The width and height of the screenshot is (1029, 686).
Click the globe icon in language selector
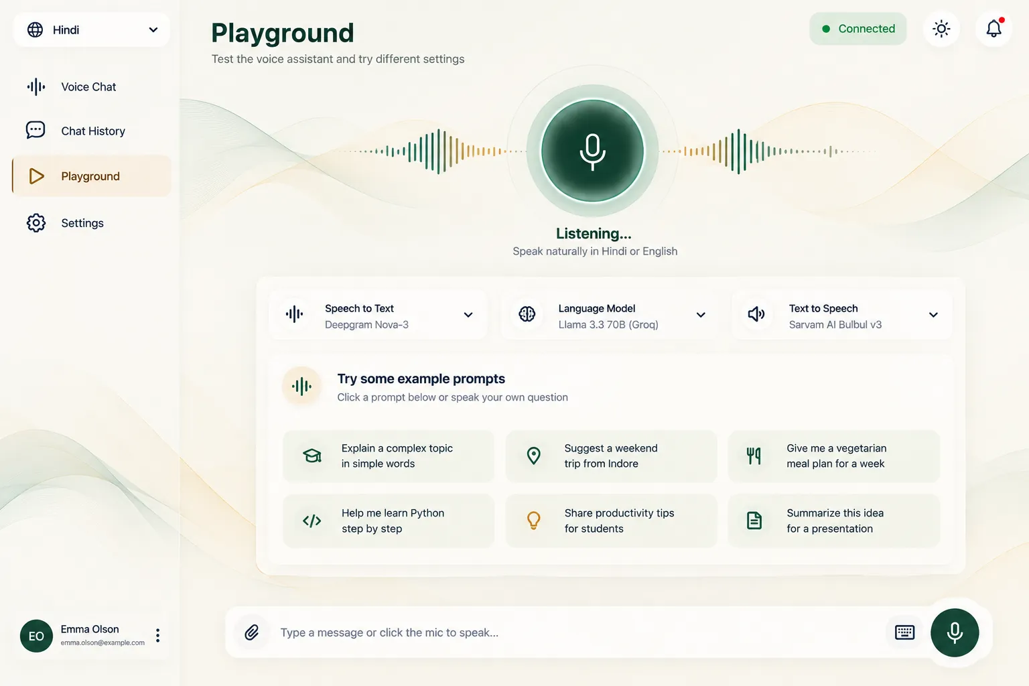tap(35, 29)
